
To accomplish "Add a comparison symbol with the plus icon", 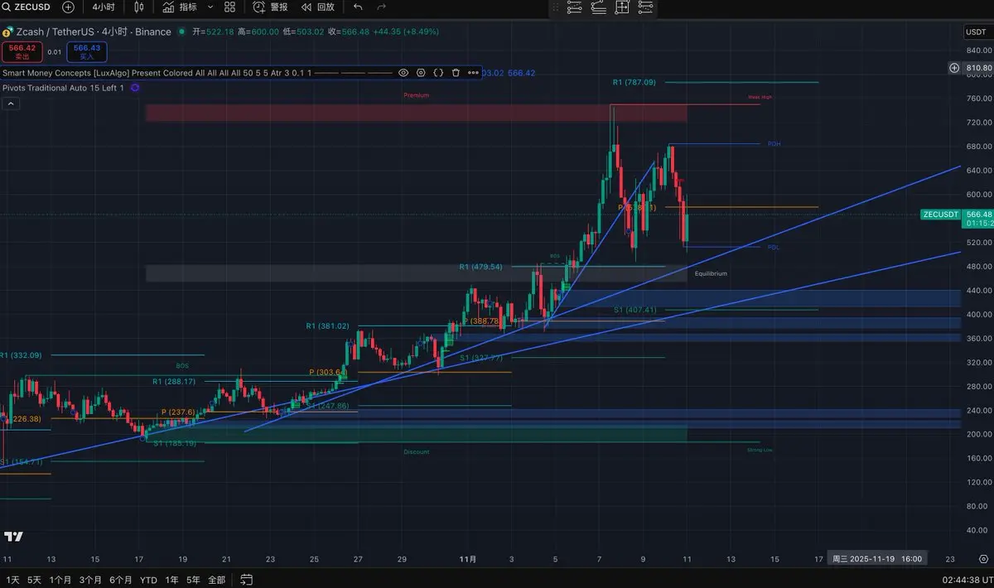I will (68, 7).
